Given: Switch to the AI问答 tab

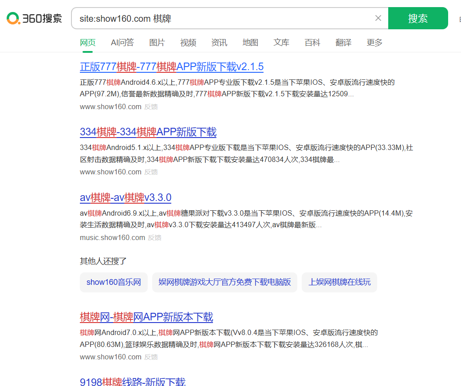Looking at the screenshot, I should [122, 43].
